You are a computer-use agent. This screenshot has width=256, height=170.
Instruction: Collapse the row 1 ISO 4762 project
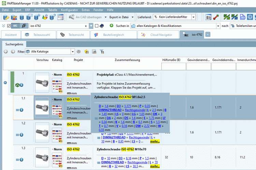[5, 82]
